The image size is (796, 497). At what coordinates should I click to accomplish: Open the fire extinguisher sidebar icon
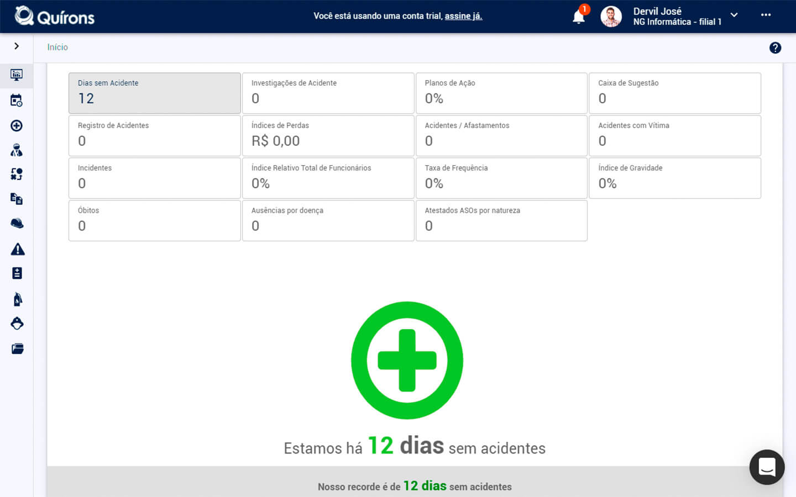[x=17, y=299]
